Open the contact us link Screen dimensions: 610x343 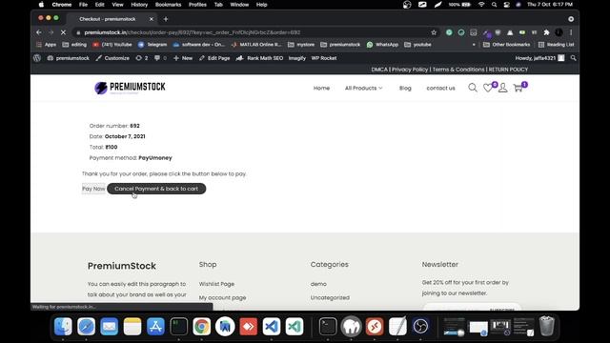click(x=440, y=89)
